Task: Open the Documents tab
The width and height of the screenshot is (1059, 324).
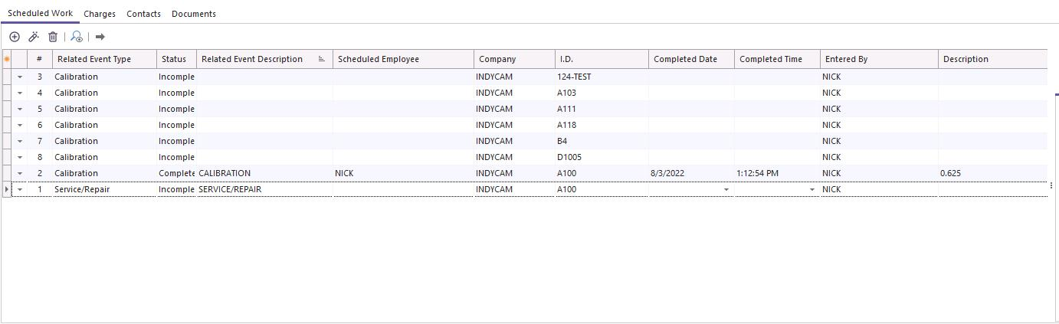Action: pos(193,14)
